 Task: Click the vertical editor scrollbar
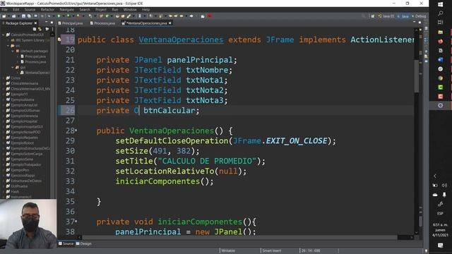point(417,76)
